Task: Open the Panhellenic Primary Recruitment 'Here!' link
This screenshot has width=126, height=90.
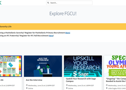Action: click(x=68, y=33)
